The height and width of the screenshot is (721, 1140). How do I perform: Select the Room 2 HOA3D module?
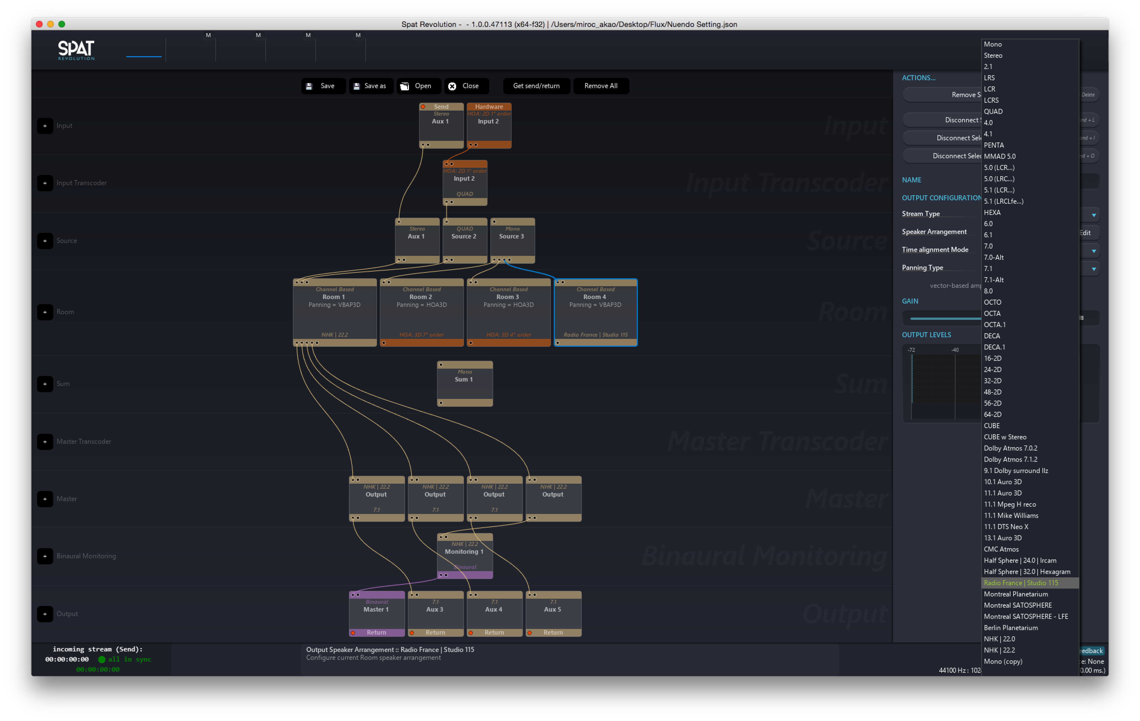[421, 313]
